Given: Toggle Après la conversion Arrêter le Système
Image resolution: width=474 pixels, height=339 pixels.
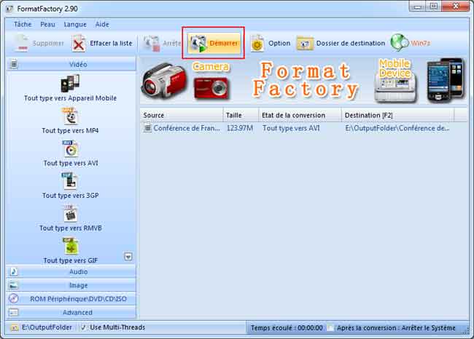Looking at the screenshot, I should [x=331, y=328].
